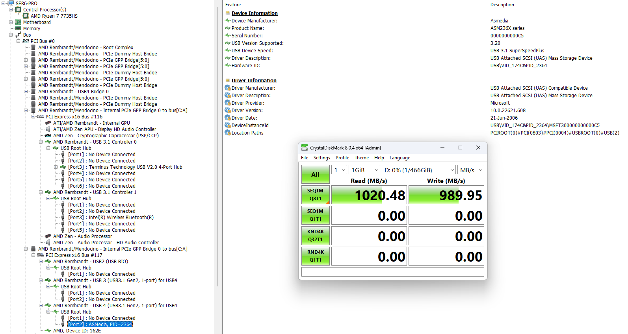
Task: Open the test size dropdown showing 1GiB
Action: (364, 170)
